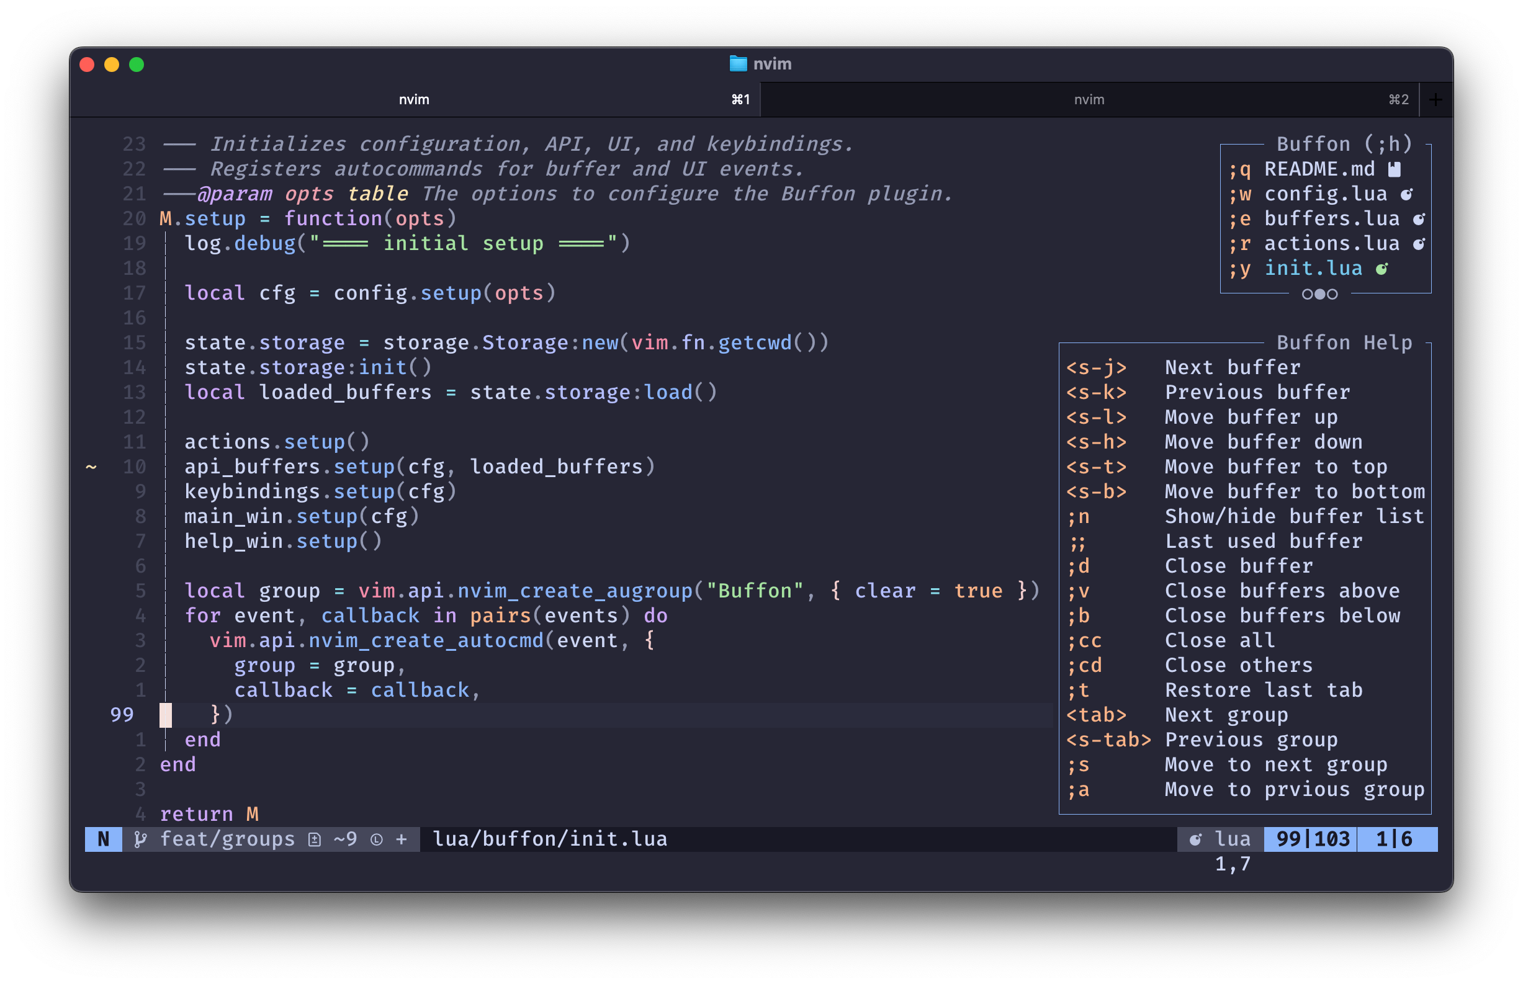
Task: Click the green Lua icon beside init.lua
Action: pos(1381,269)
